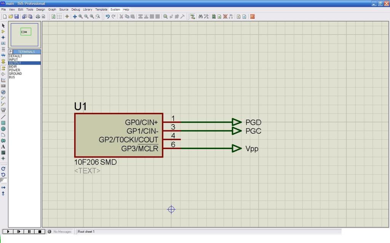Toggle the Wire Autorouter icon
Viewport: 390px width, 243px height.
coord(192,17)
